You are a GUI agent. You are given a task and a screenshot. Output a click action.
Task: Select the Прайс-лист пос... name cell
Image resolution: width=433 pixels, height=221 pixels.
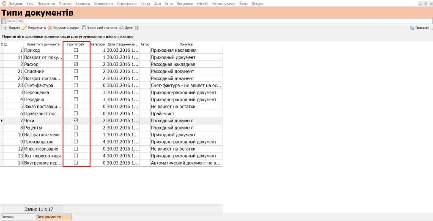(43, 113)
